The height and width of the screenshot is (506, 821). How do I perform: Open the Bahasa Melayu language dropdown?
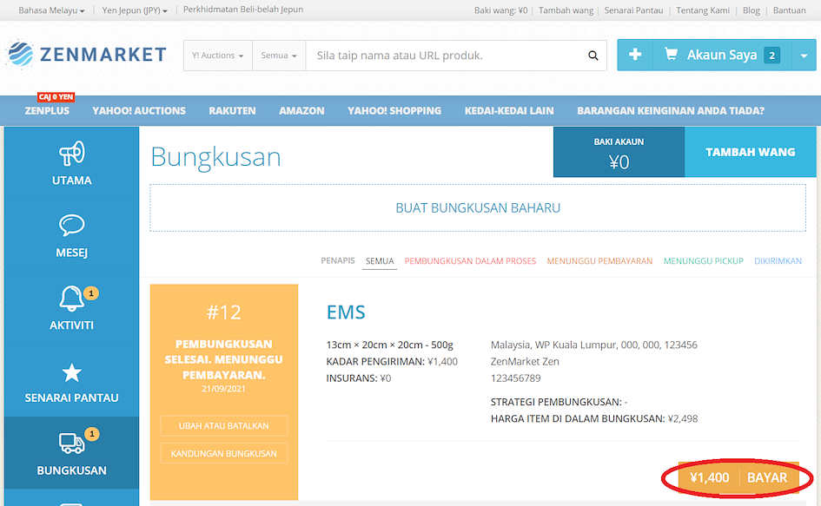coord(51,10)
